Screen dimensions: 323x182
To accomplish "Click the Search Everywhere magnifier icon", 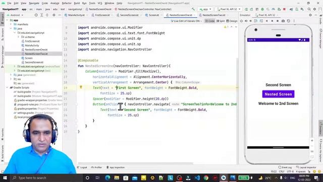I will click(309, 9).
